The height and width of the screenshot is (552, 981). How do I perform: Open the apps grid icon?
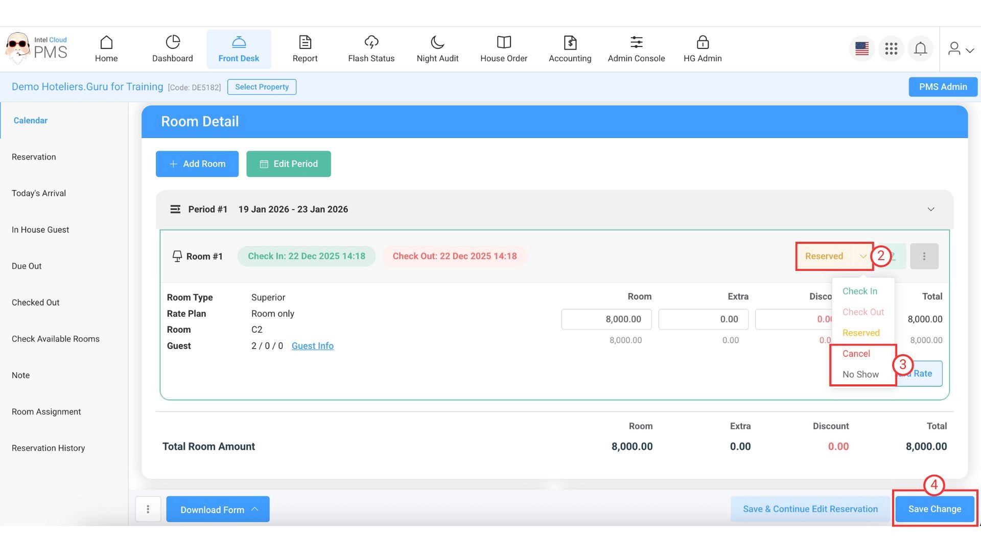point(891,49)
